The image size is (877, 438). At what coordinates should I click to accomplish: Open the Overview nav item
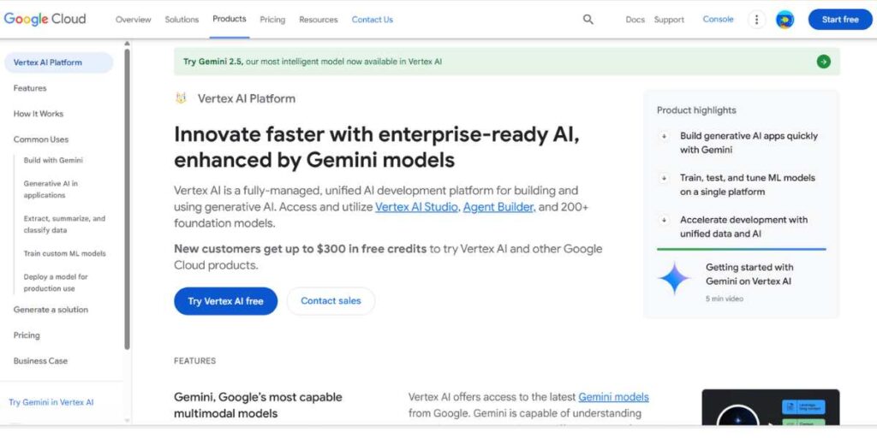(x=133, y=20)
